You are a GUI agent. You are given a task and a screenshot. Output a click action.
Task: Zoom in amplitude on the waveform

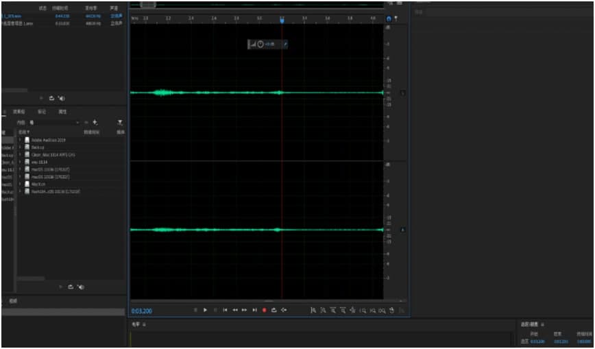313,311
